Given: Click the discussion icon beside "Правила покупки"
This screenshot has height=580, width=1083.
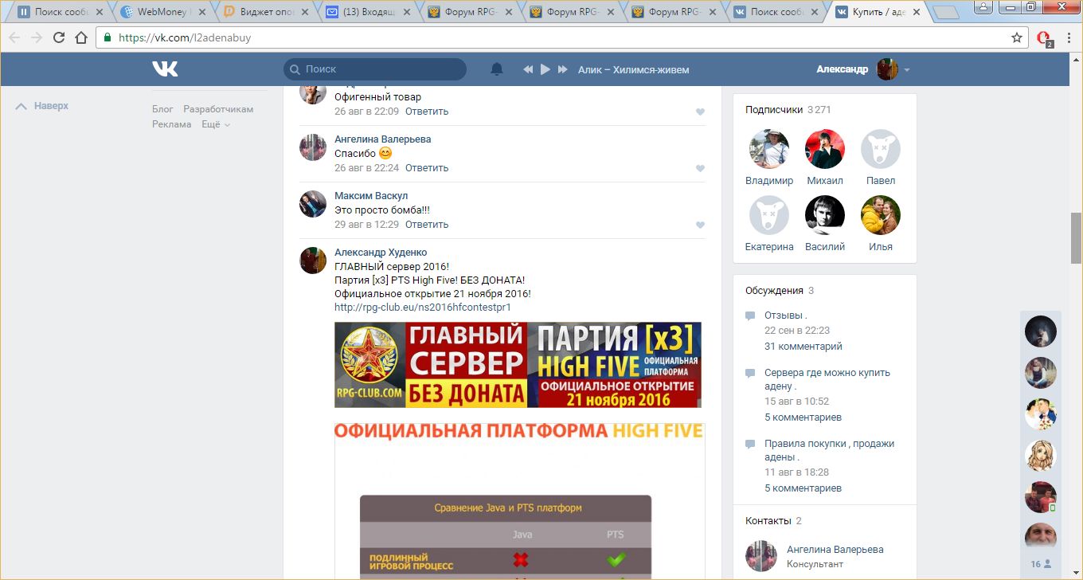Looking at the screenshot, I should (x=750, y=445).
